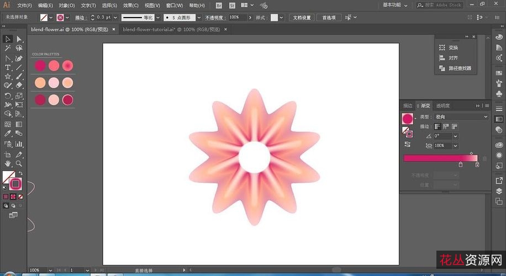Screen dimensions: 506x276
Task: Enable Draw Behind mode
Action: coord(13,205)
